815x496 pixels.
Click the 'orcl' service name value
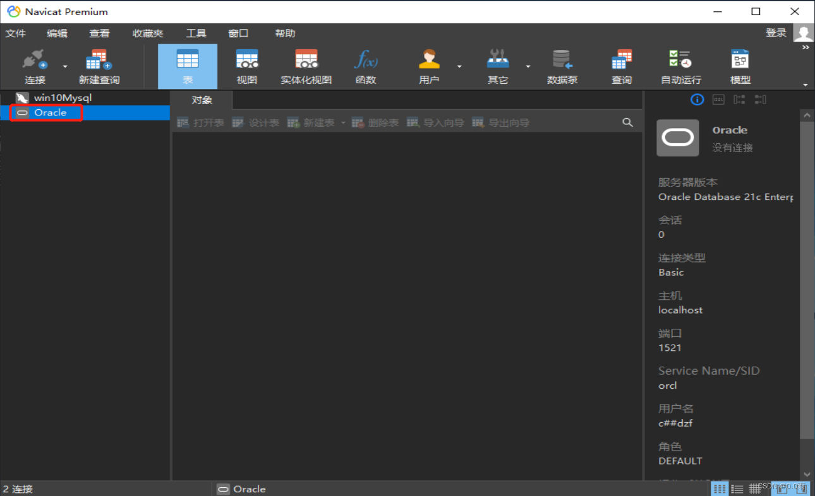[x=667, y=385]
